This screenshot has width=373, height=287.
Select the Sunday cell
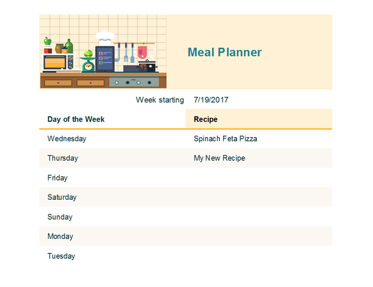60,217
